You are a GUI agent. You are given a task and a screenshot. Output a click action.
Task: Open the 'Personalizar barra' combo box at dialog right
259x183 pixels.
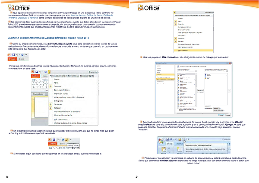pos(216,71)
